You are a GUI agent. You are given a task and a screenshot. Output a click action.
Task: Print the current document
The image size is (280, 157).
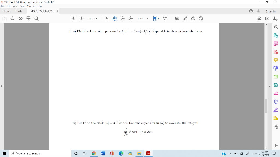tap(28, 18)
